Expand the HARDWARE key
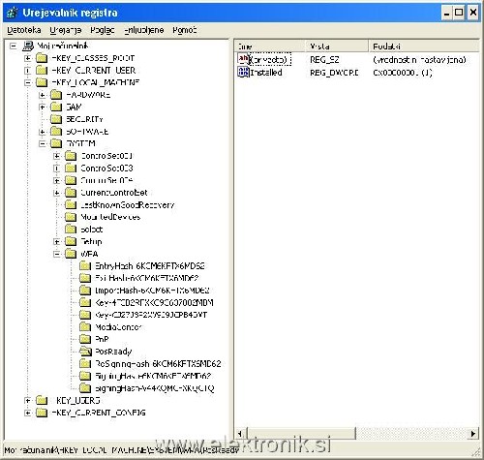 [43, 95]
